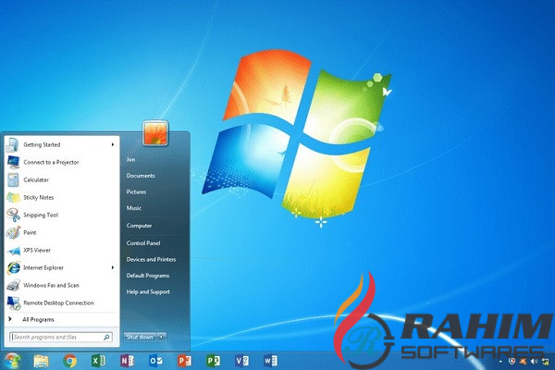Screen dimensions: 555x370
Task: Open Publisher from the taskbar
Action: click(x=213, y=360)
